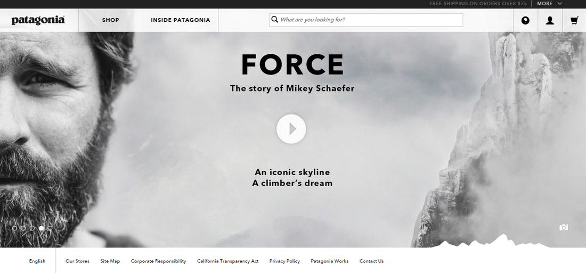Click the Patagonia logo
Screen dimensions: 586x273
38,20
